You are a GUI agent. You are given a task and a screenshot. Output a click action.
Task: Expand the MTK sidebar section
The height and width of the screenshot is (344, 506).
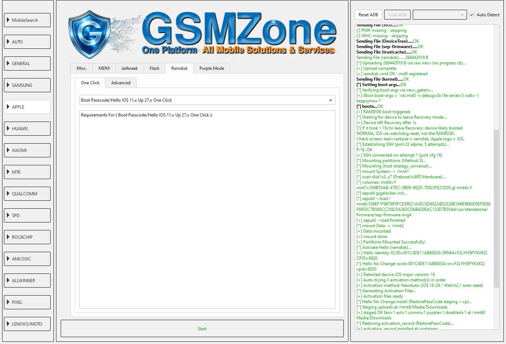(27, 172)
